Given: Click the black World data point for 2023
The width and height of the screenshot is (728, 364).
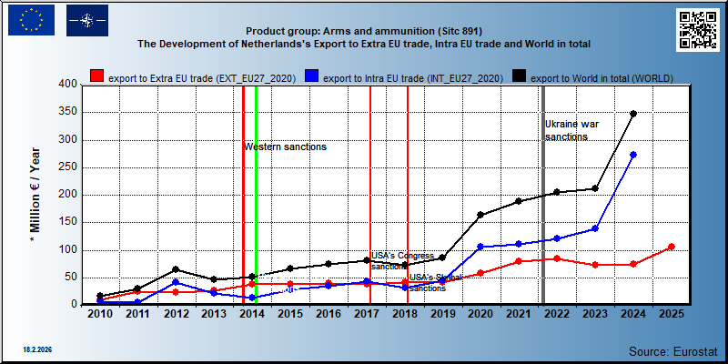Looking at the screenshot, I should [x=595, y=188].
